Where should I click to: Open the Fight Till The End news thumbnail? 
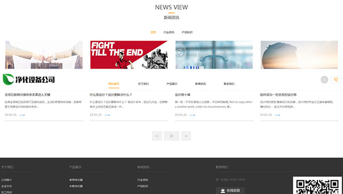129,55
